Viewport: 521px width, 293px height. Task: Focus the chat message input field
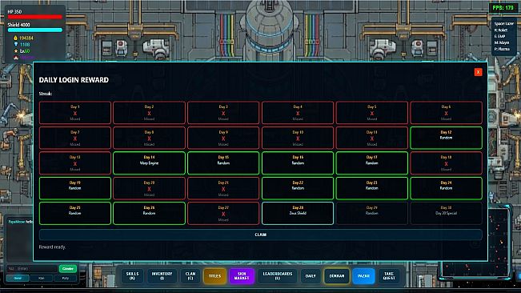(x=32, y=268)
